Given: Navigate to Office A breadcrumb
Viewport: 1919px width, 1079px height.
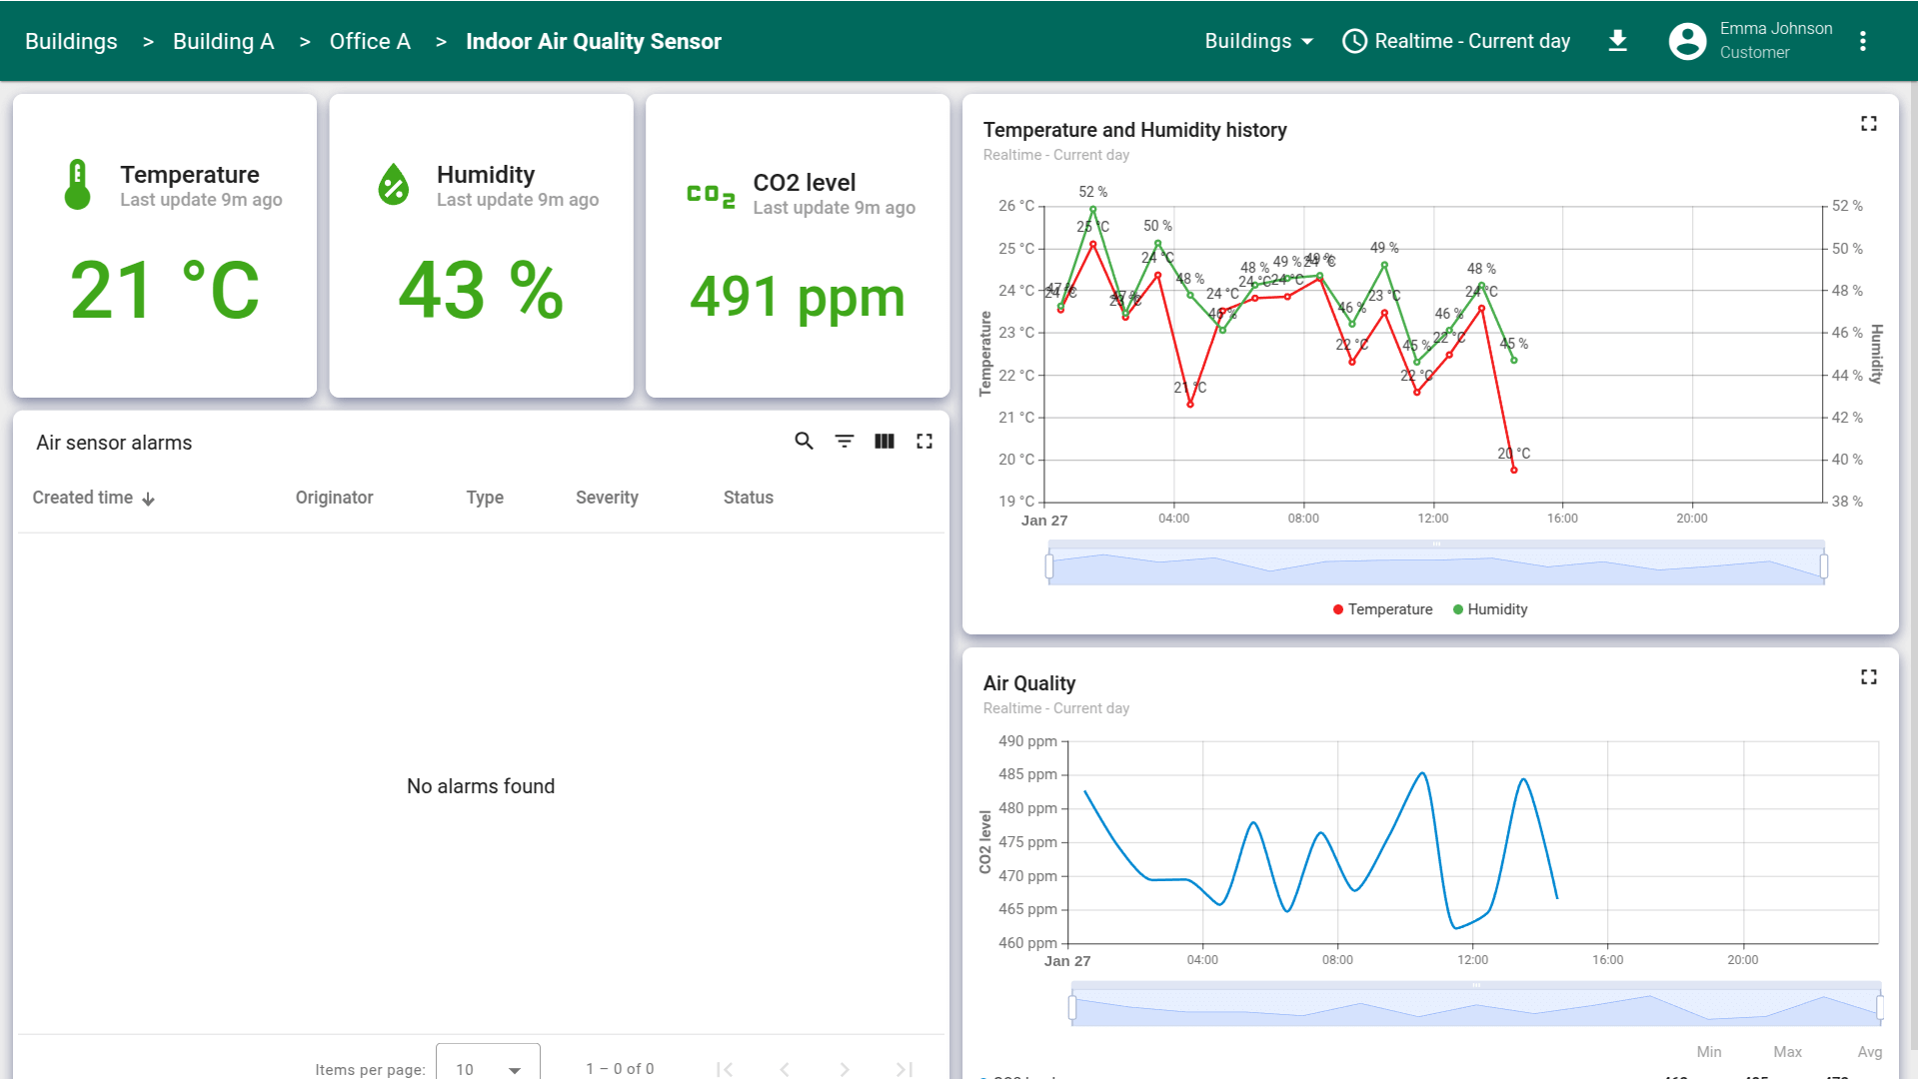Looking at the screenshot, I should (370, 41).
